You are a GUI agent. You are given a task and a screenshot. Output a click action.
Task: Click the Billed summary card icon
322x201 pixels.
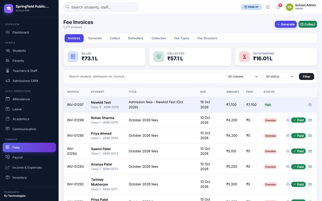(x=73, y=56)
